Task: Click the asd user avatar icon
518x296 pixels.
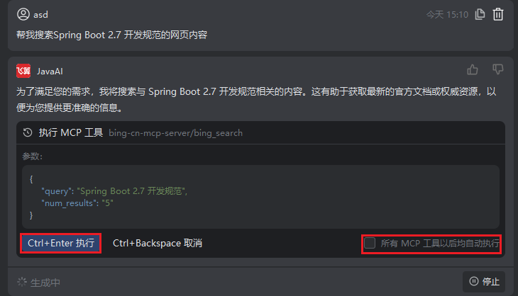Action: pyautogui.click(x=23, y=14)
